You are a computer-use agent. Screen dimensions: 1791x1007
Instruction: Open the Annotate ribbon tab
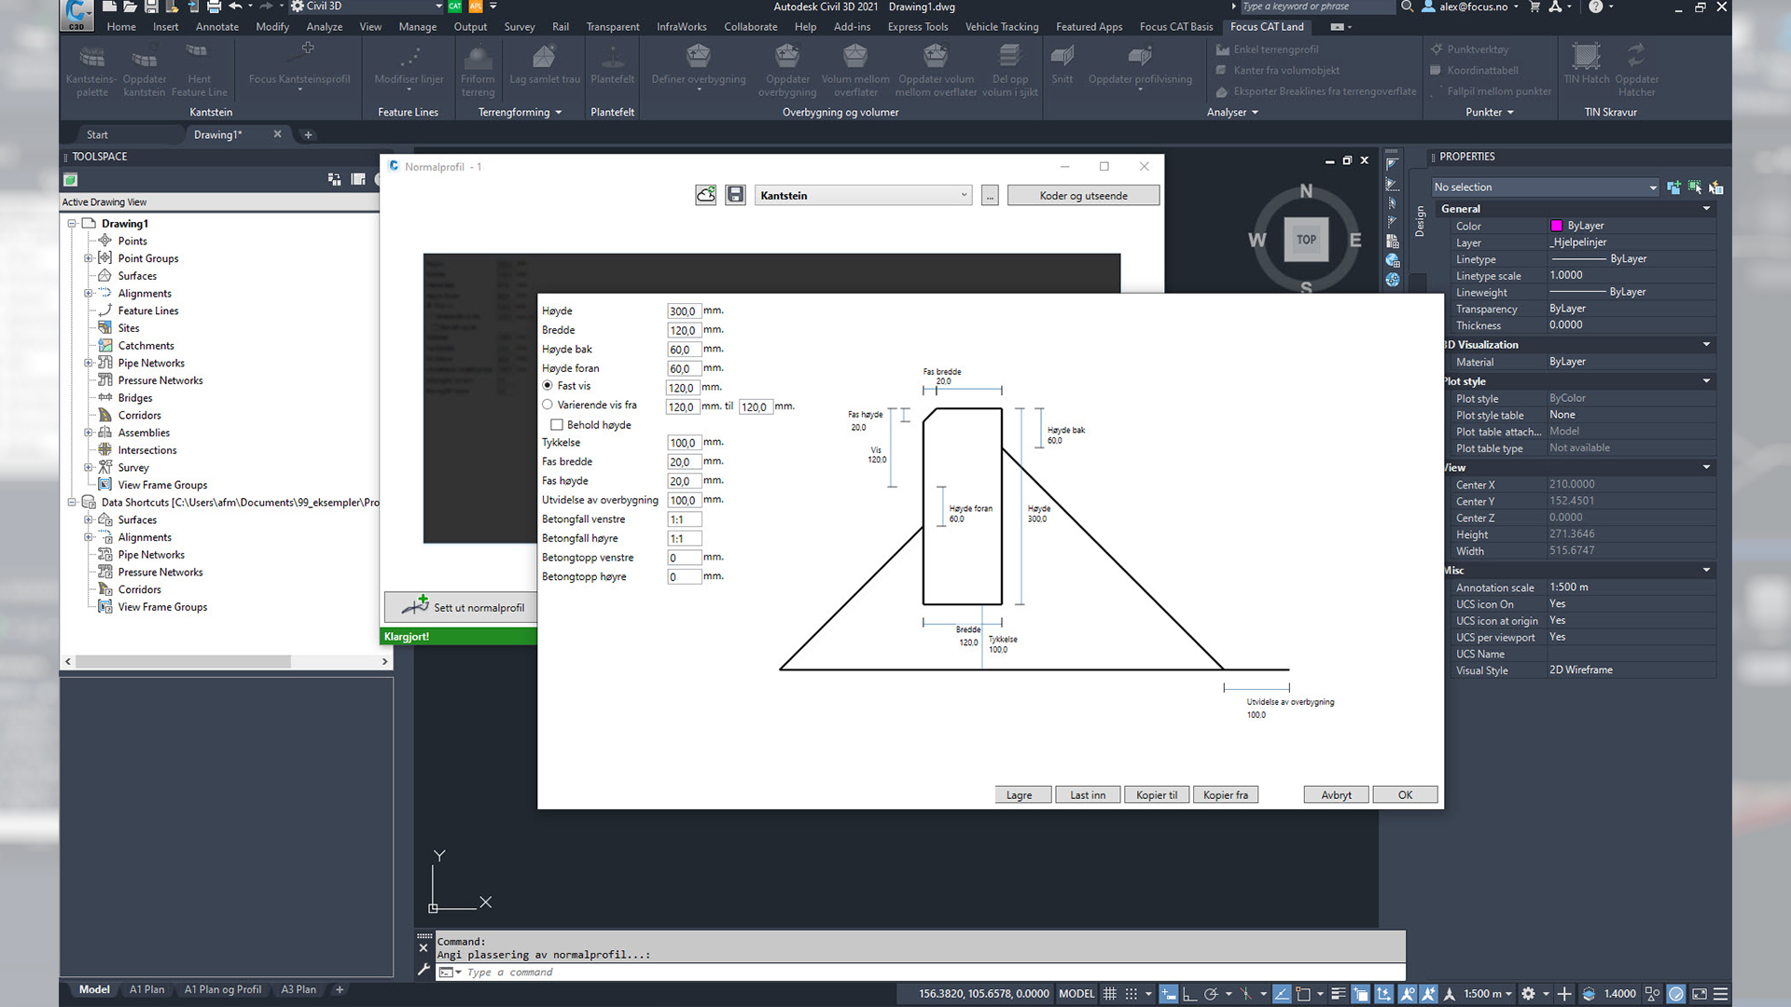click(217, 27)
